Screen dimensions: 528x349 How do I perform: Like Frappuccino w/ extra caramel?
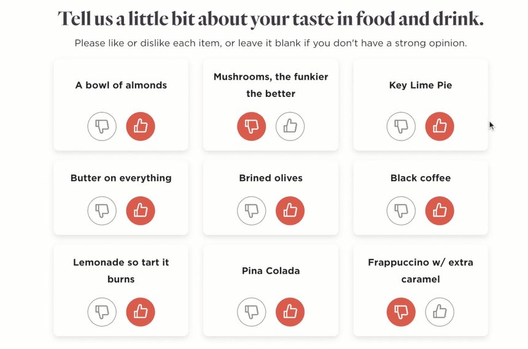[x=440, y=312]
